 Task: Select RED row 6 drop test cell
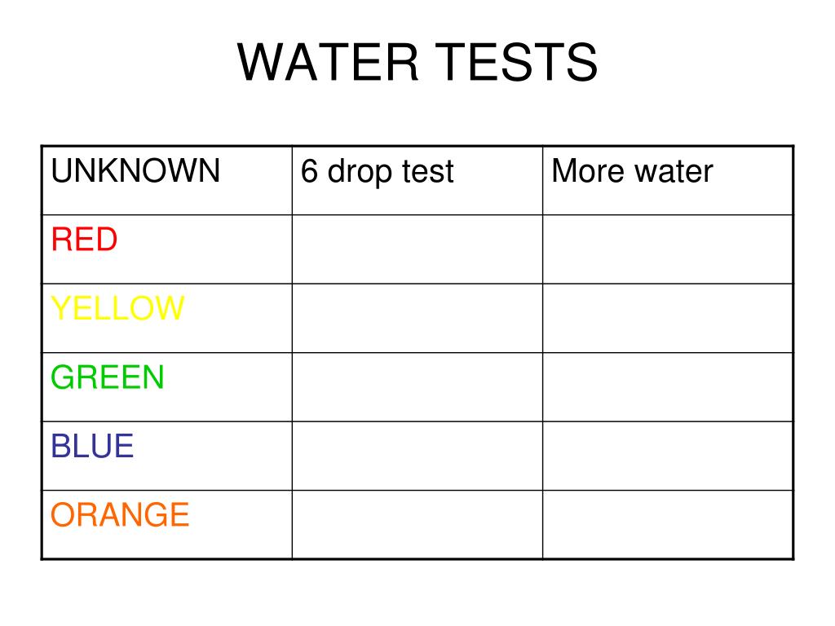[x=417, y=249]
